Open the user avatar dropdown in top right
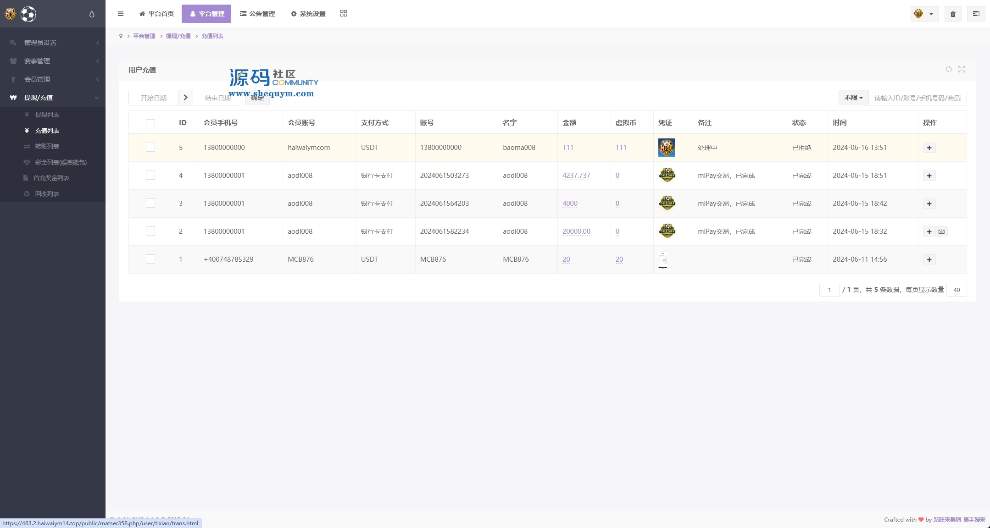This screenshot has width=990, height=528. (924, 14)
